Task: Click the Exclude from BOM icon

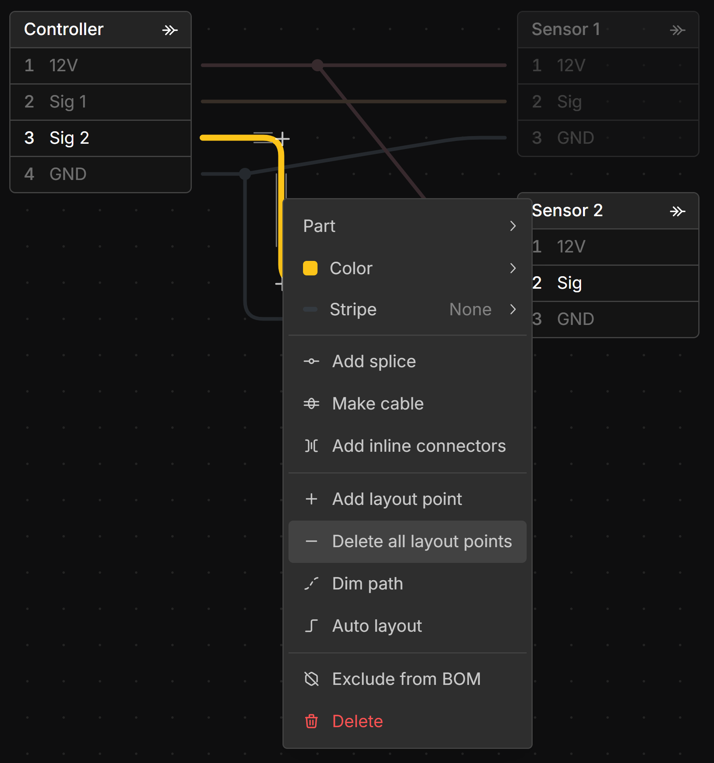Action: click(311, 679)
